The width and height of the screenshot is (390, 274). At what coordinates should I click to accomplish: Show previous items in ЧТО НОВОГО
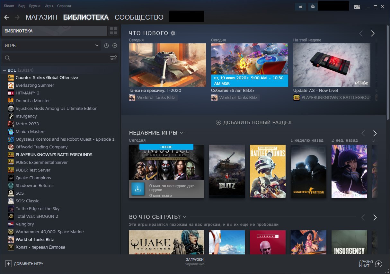coord(361,33)
